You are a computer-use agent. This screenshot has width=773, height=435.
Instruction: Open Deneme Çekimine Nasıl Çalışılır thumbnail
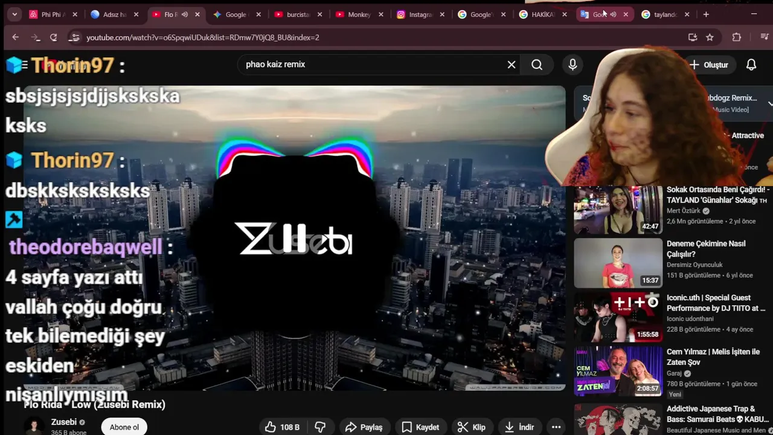pyautogui.click(x=618, y=263)
